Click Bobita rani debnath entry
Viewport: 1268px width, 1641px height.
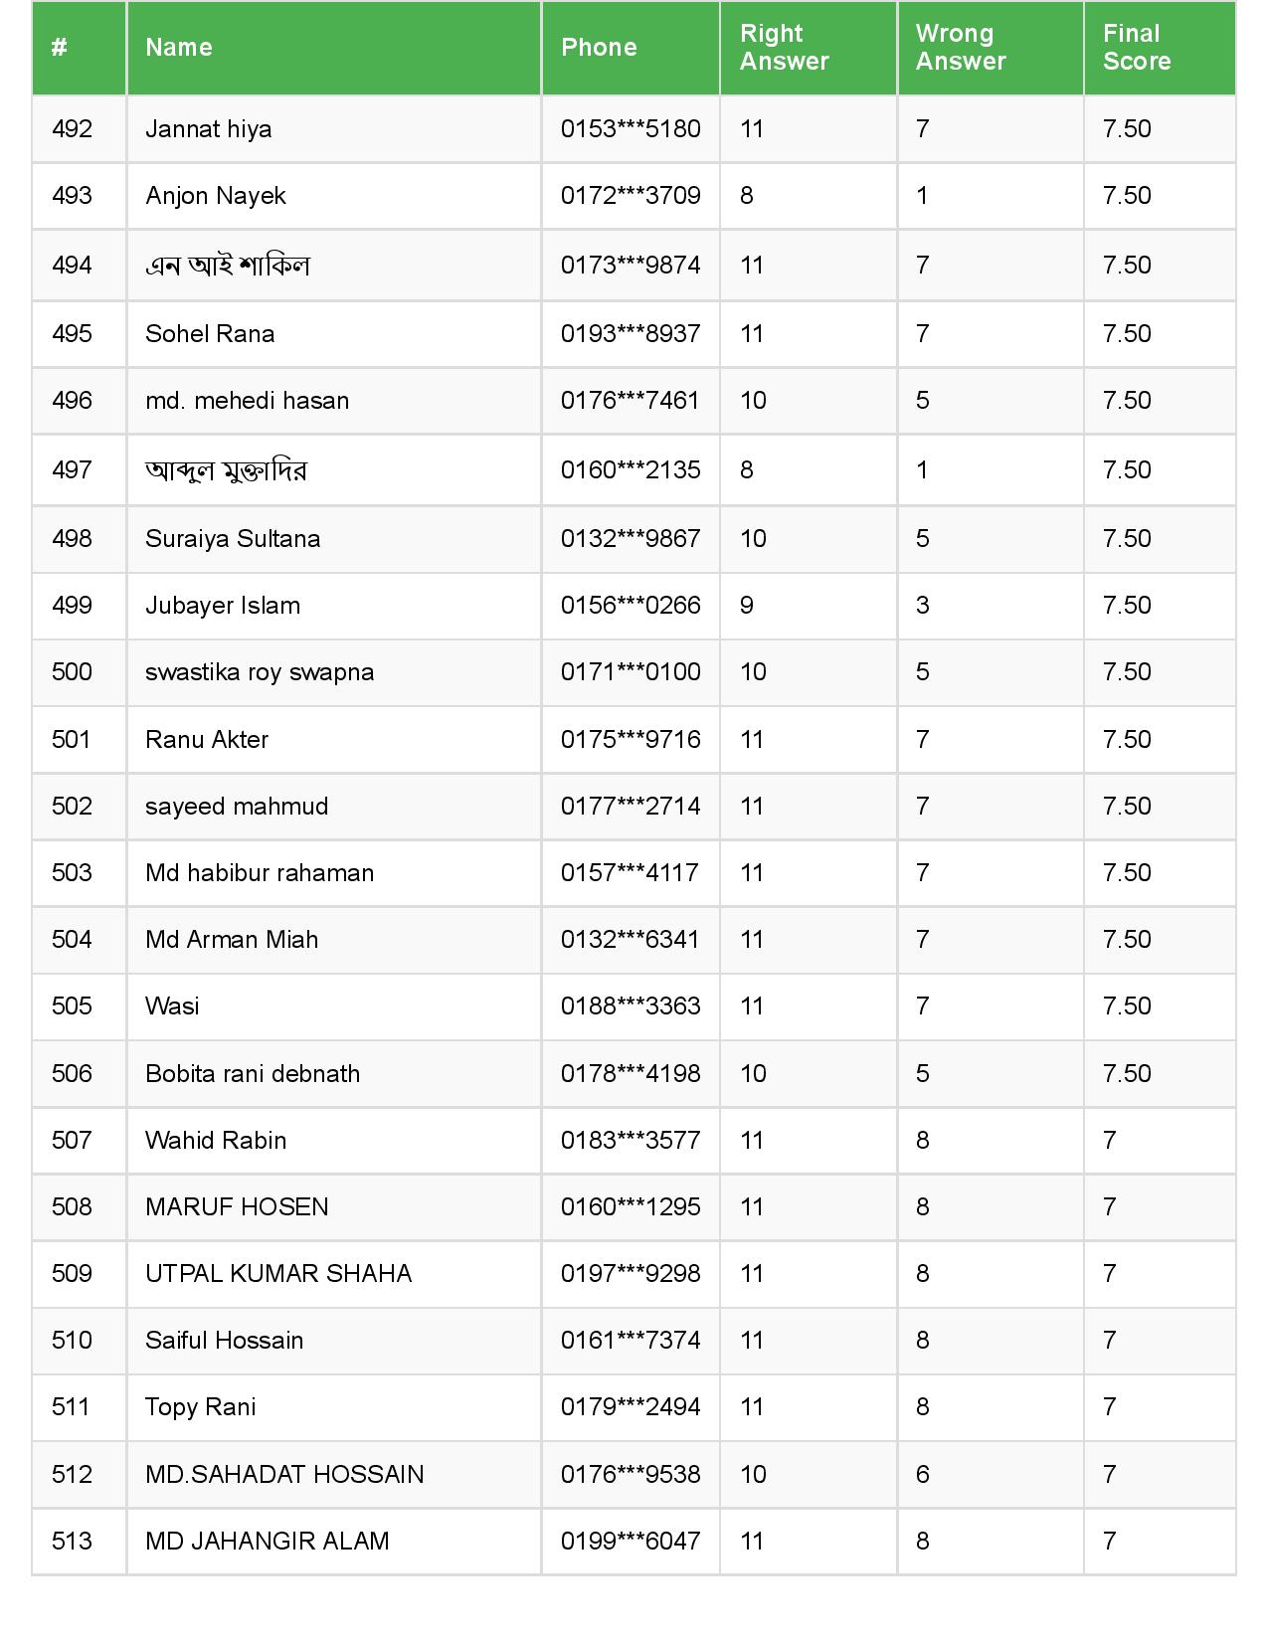[x=252, y=1074]
